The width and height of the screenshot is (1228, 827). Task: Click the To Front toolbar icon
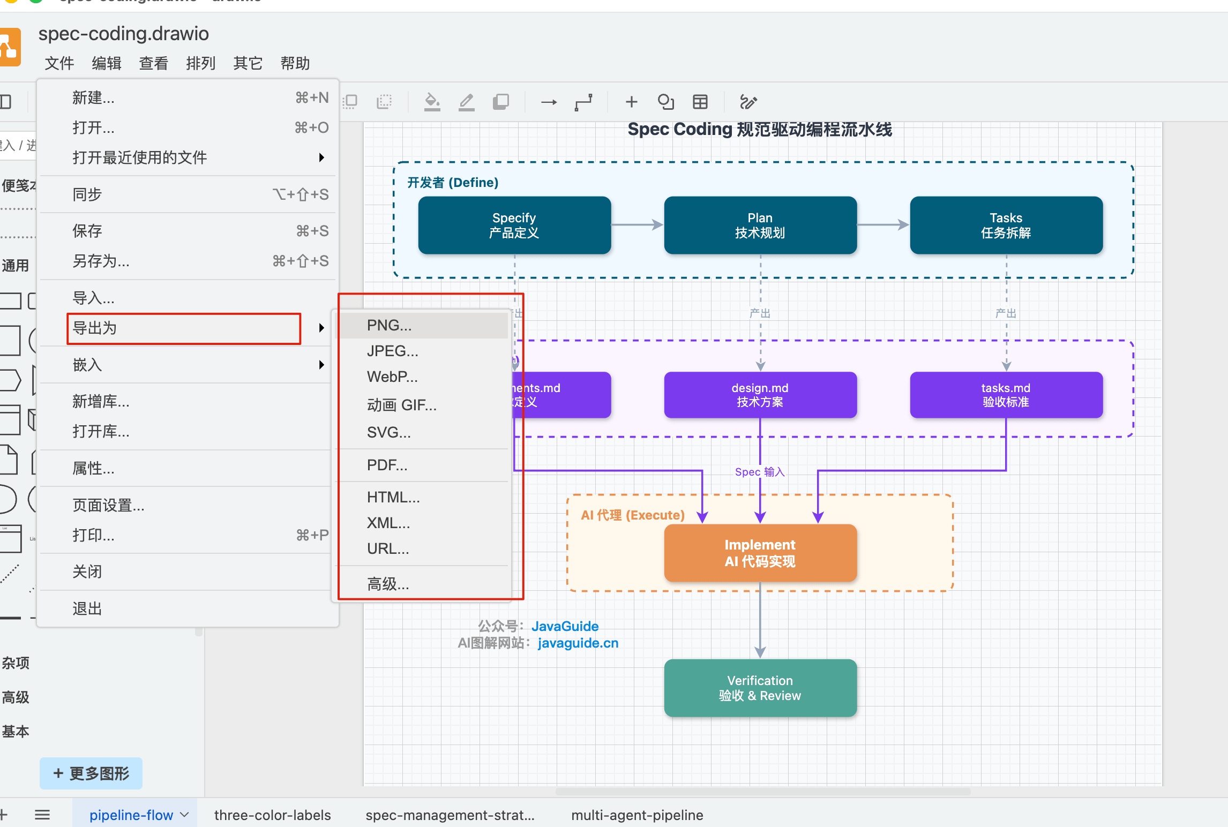350,102
